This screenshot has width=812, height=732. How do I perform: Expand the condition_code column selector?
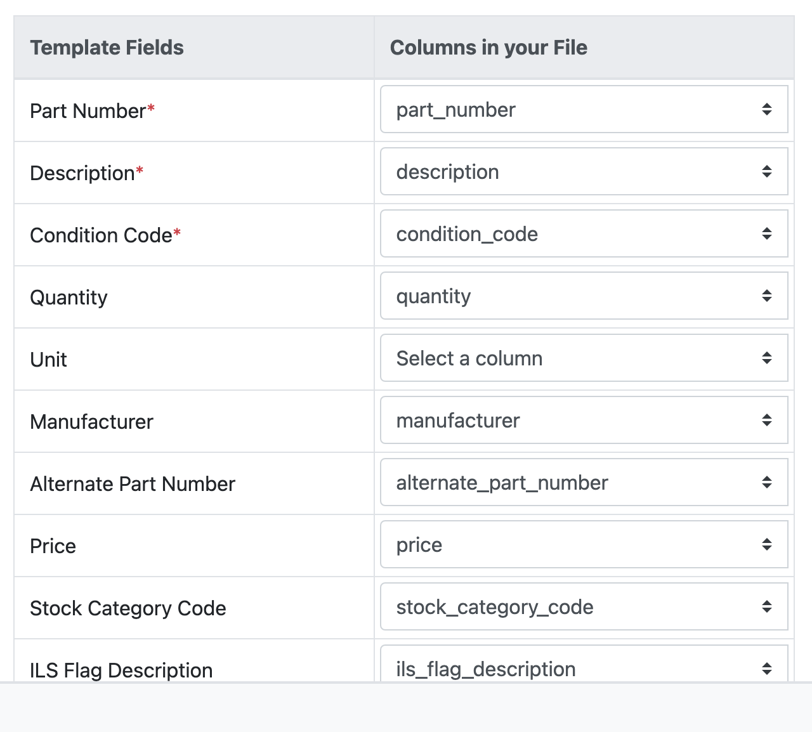584,234
